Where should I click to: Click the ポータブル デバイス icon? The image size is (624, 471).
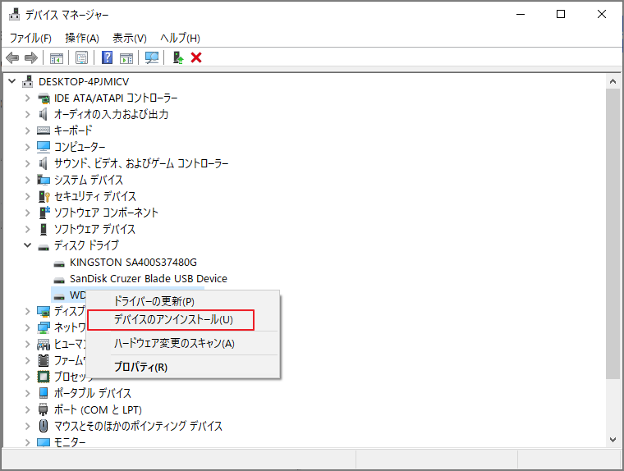pyautogui.click(x=44, y=393)
